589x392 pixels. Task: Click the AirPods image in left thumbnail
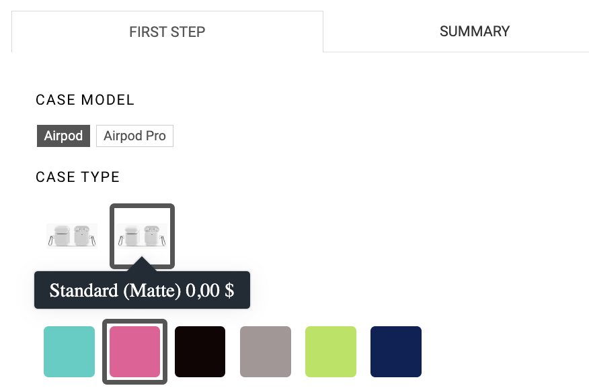pos(72,236)
